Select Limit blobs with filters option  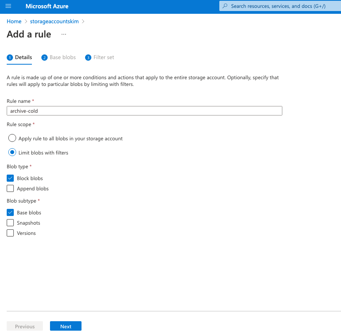[12, 153]
